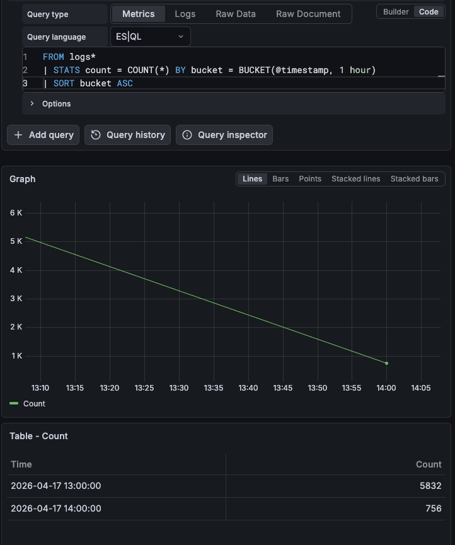The image size is (455, 545).
Task: Set graph style to Bars
Action: [x=280, y=179]
